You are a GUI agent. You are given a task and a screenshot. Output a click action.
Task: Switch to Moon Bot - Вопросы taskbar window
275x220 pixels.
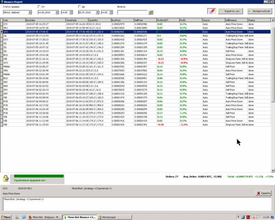(x=44, y=217)
